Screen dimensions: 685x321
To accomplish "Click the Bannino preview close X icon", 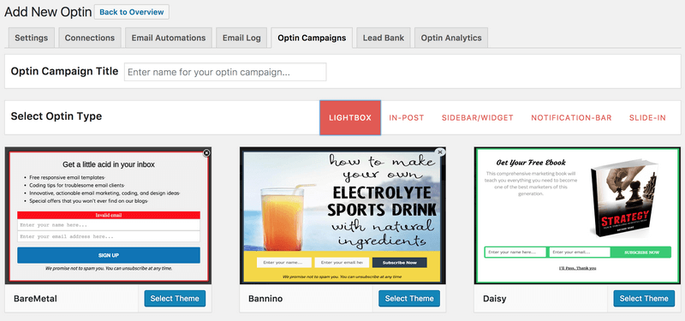I will (x=440, y=152).
